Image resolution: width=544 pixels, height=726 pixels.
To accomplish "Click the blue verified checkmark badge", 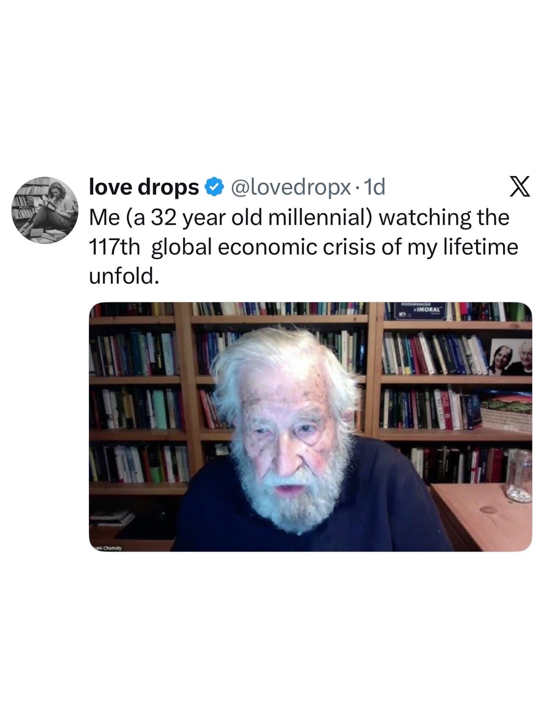I will coord(214,187).
